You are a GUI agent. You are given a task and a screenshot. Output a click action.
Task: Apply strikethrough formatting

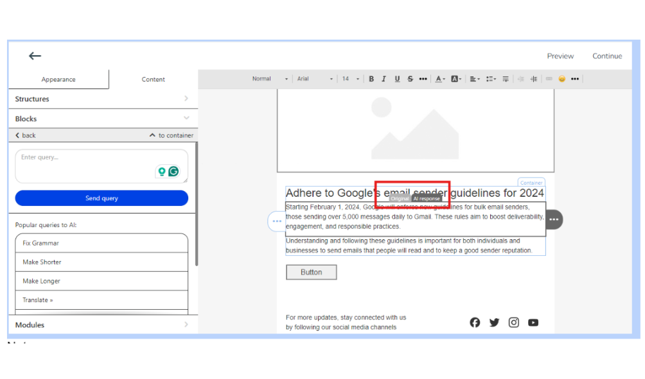pos(410,79)
